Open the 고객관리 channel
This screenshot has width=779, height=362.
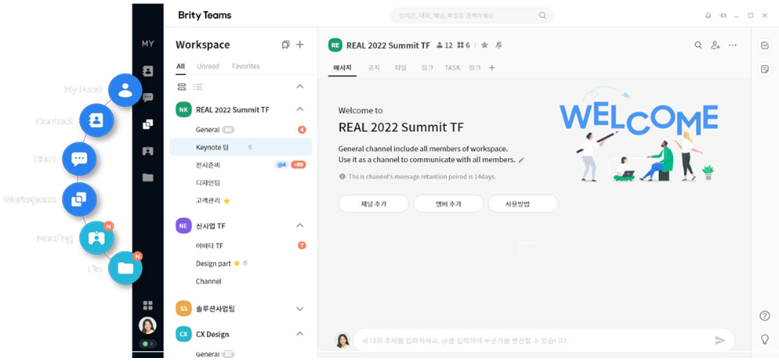click(241, 201)
